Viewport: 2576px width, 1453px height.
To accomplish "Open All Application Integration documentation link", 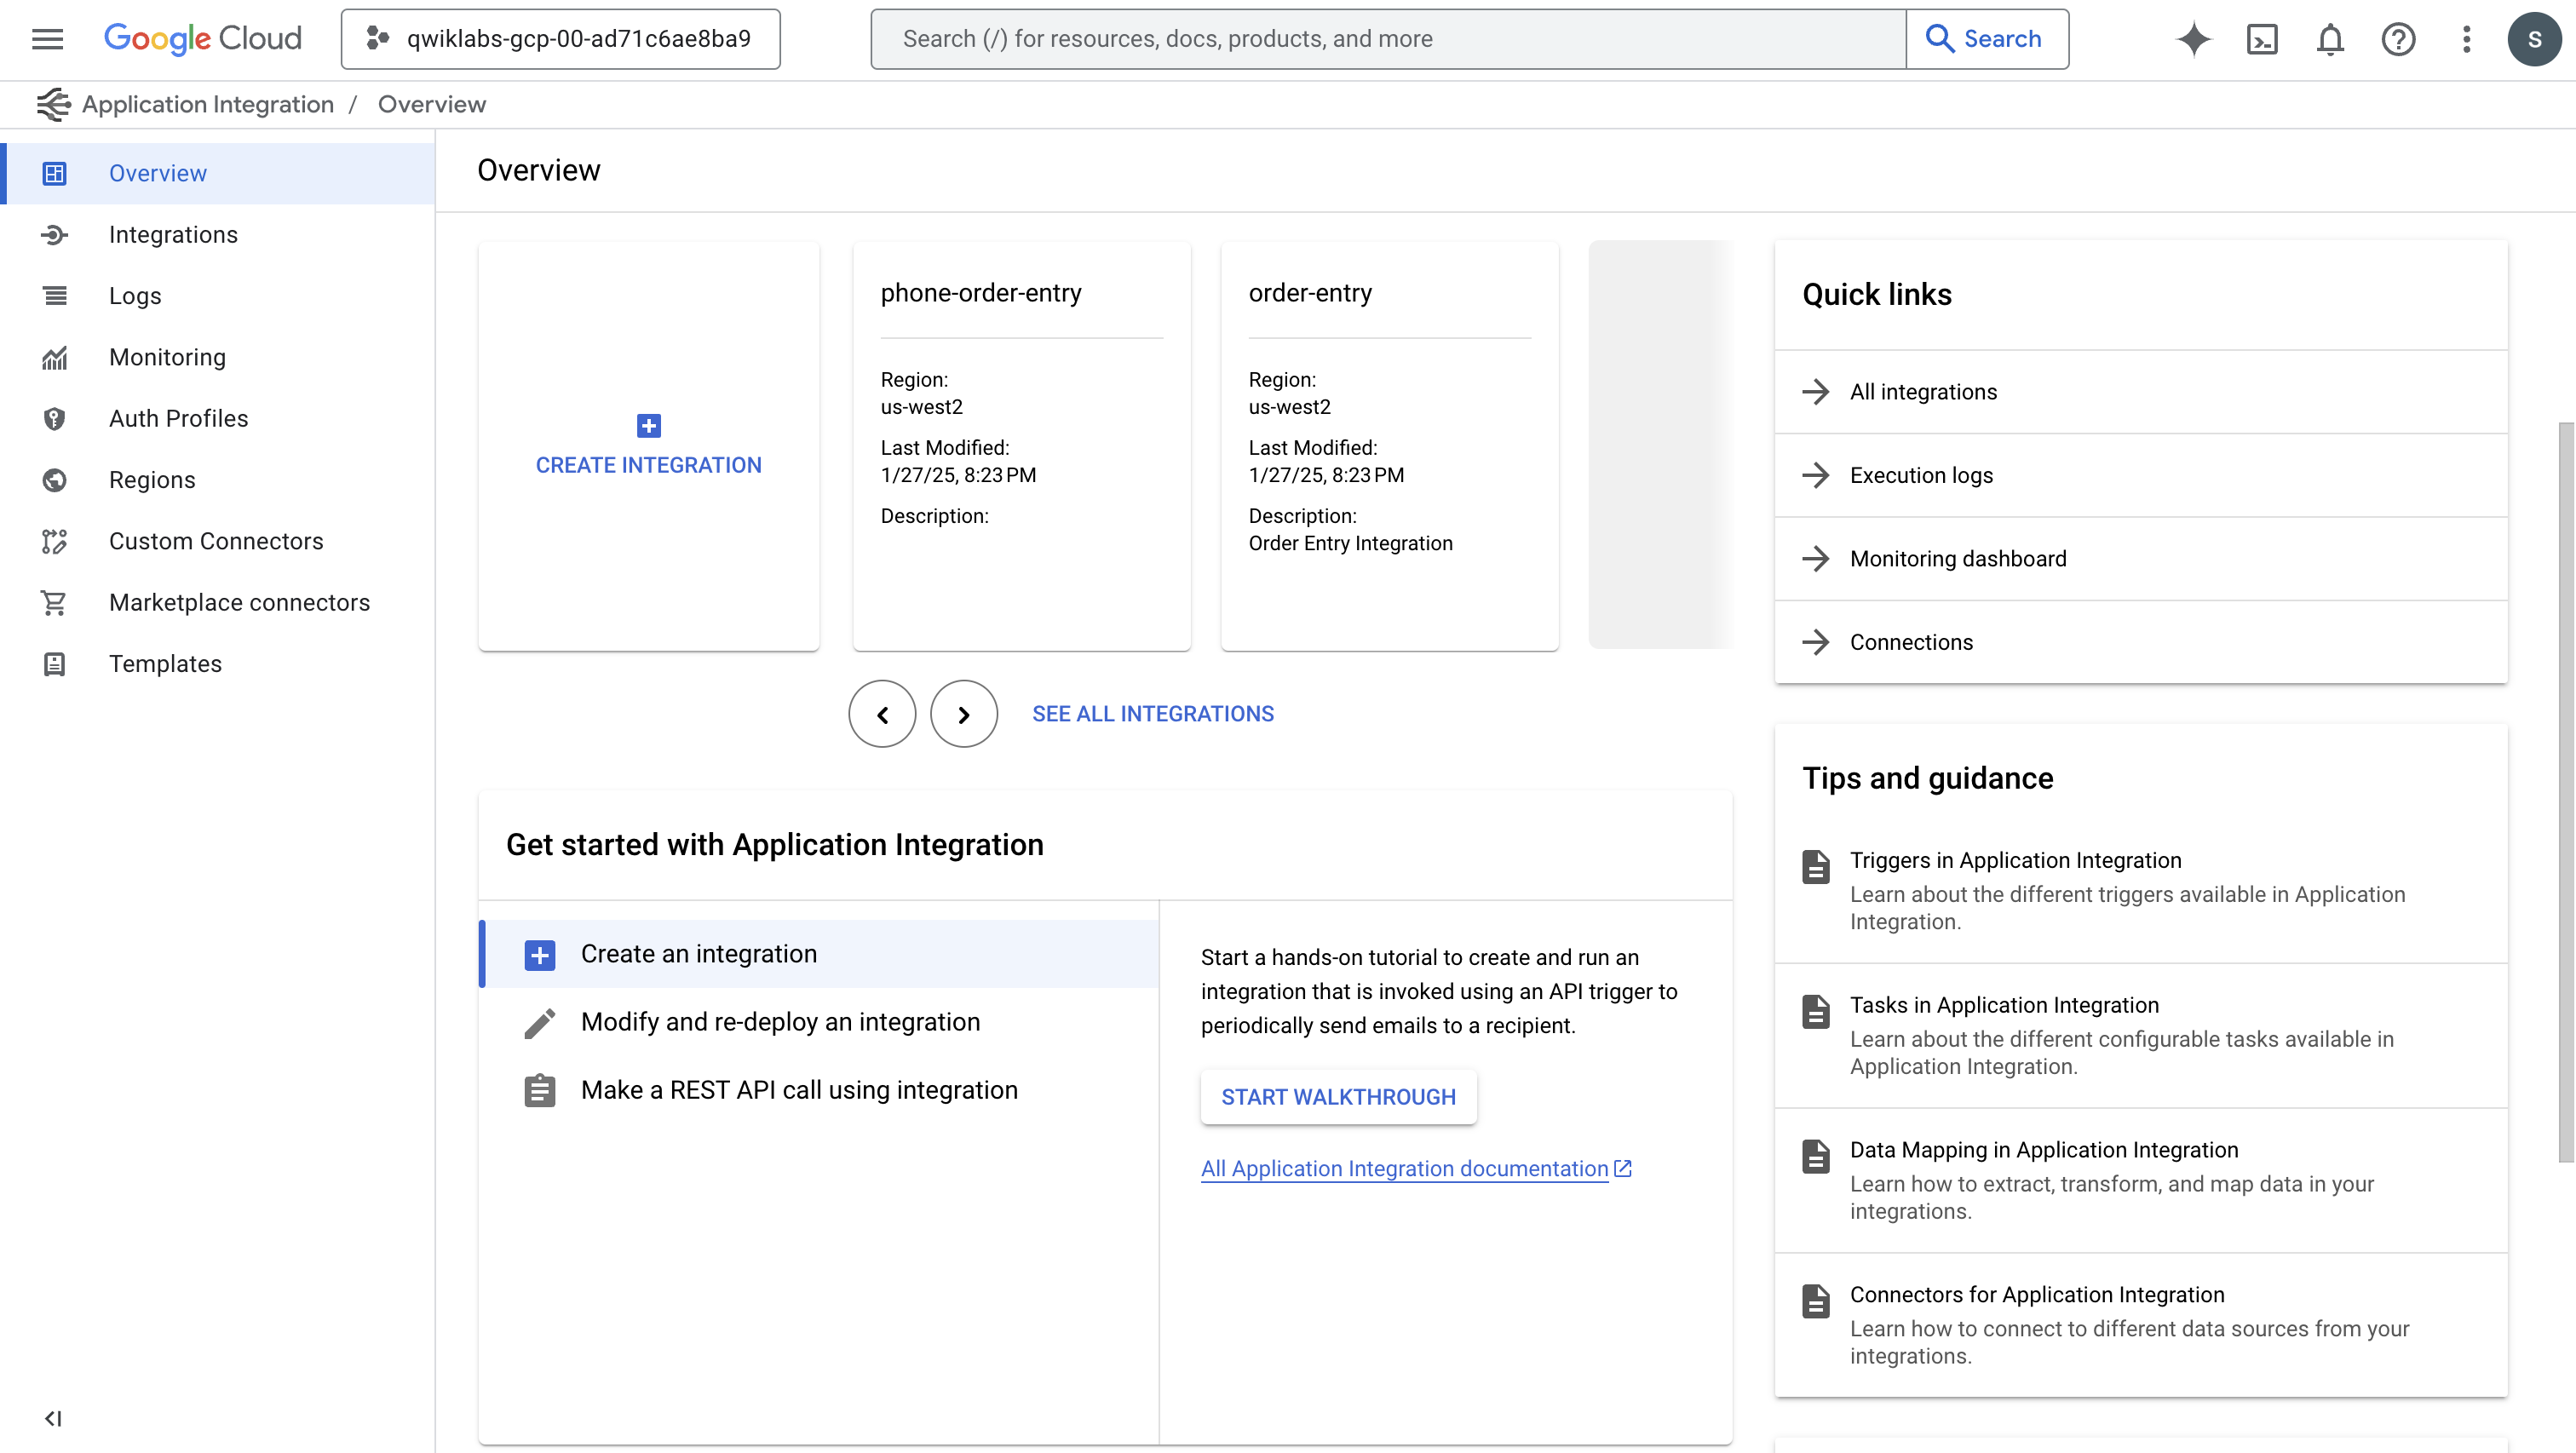I will 1404,1168.
